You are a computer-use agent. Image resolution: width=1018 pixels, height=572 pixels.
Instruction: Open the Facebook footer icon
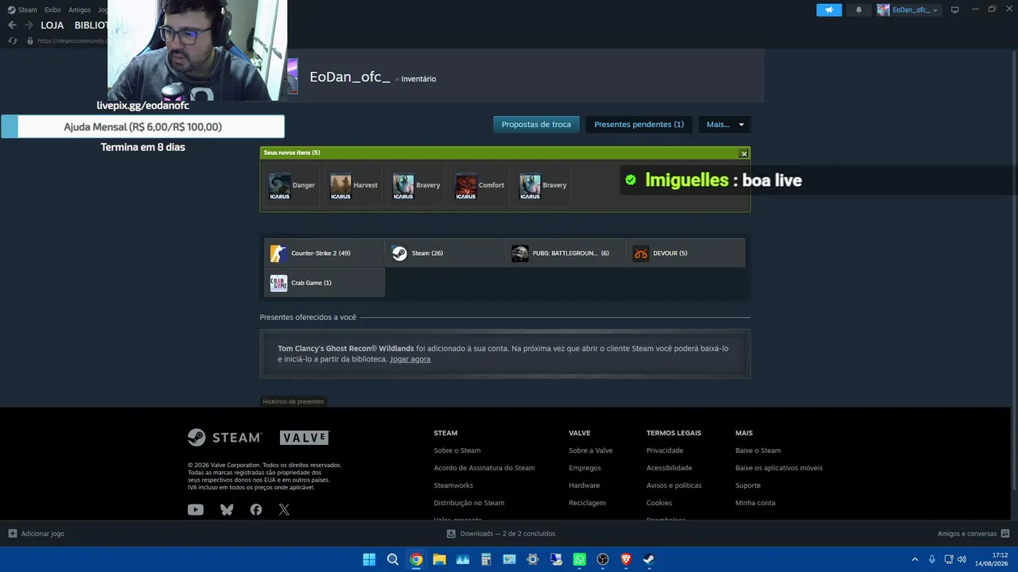tap(256, 510)
